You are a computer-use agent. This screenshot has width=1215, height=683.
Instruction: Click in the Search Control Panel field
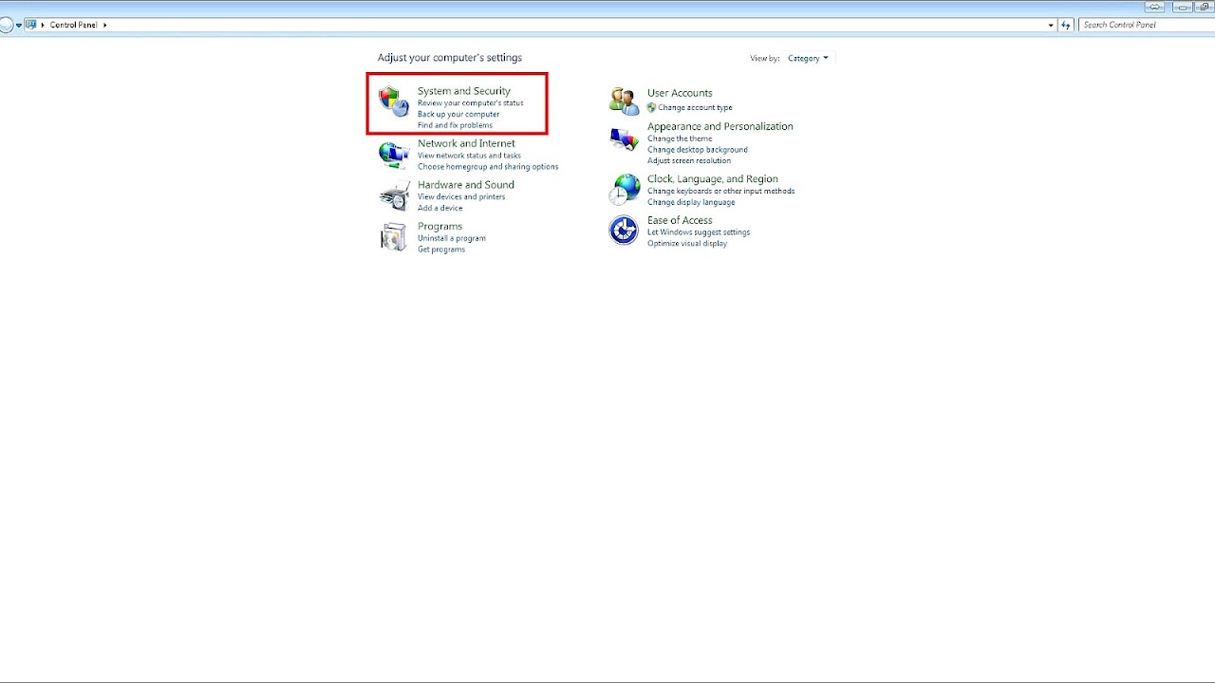pos(1145,25)
